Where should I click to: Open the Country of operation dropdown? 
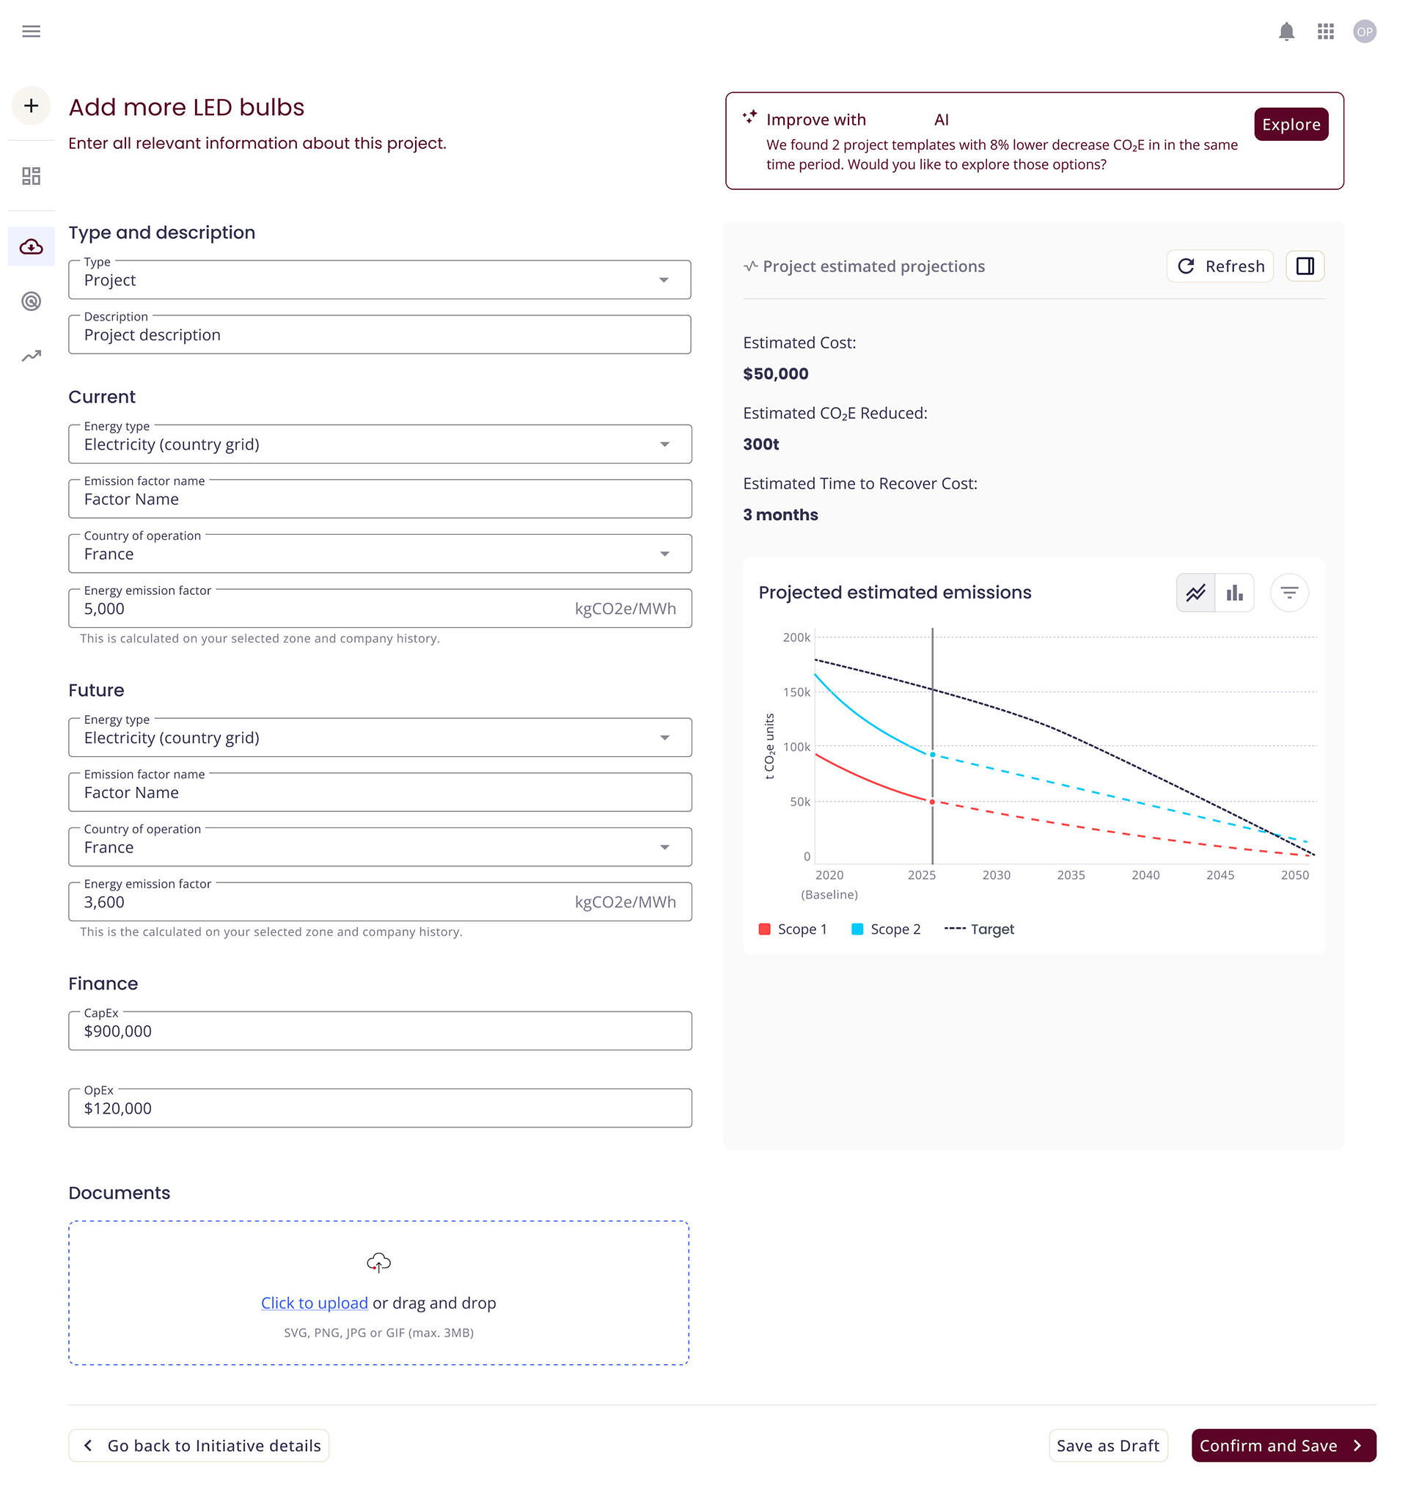coord(664,553)
